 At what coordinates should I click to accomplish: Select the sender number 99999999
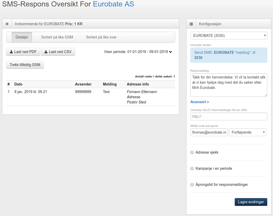pos(83,92)
